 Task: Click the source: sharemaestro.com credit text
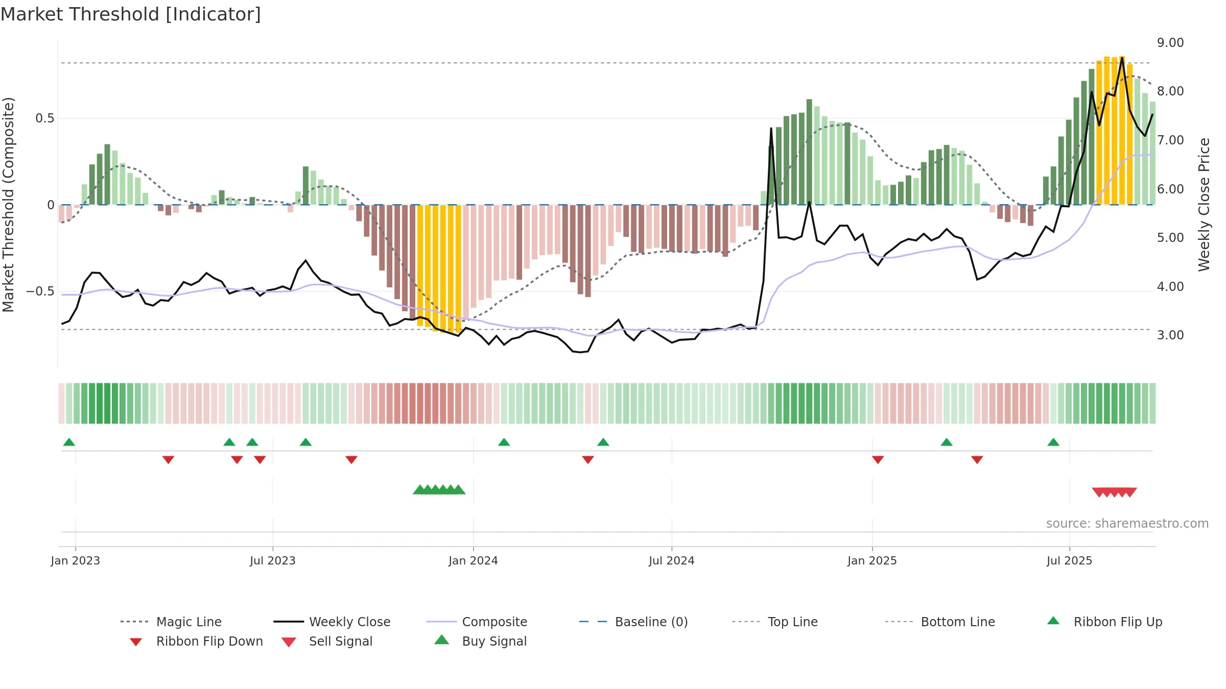point(1127,524)
